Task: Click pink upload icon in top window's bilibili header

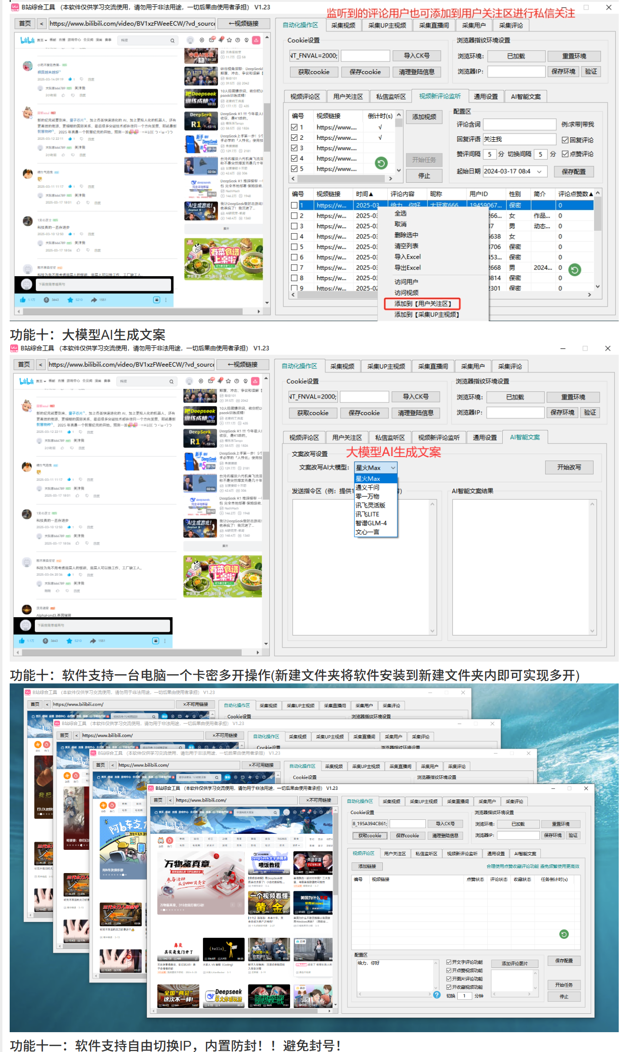Action: pos(256,40)
